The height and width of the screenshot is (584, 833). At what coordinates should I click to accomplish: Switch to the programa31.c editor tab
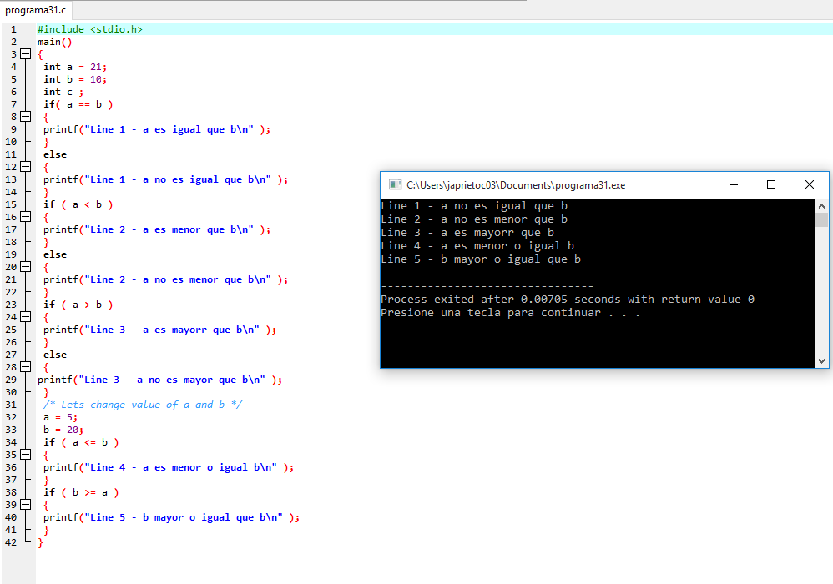pos(36,10)
